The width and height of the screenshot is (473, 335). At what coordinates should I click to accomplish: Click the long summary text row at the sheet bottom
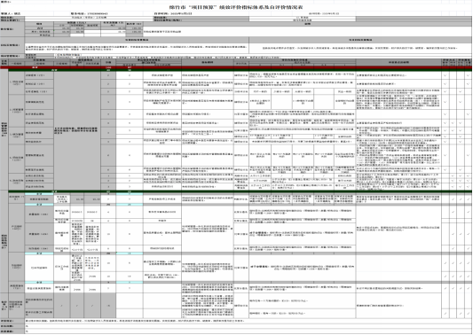pyautogui.click(x=248, y=321)
